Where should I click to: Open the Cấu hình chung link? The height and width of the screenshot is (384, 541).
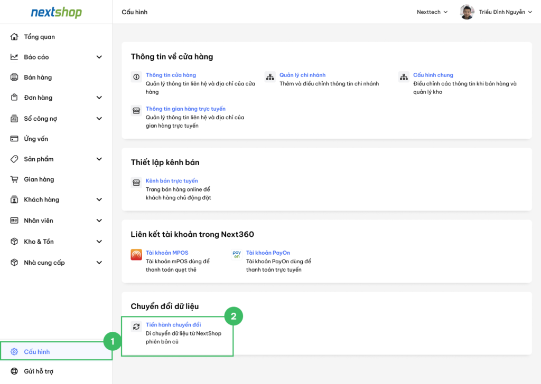[x=433, y=75]
